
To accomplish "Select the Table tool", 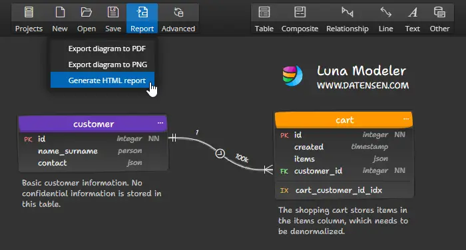I will 264,19.
